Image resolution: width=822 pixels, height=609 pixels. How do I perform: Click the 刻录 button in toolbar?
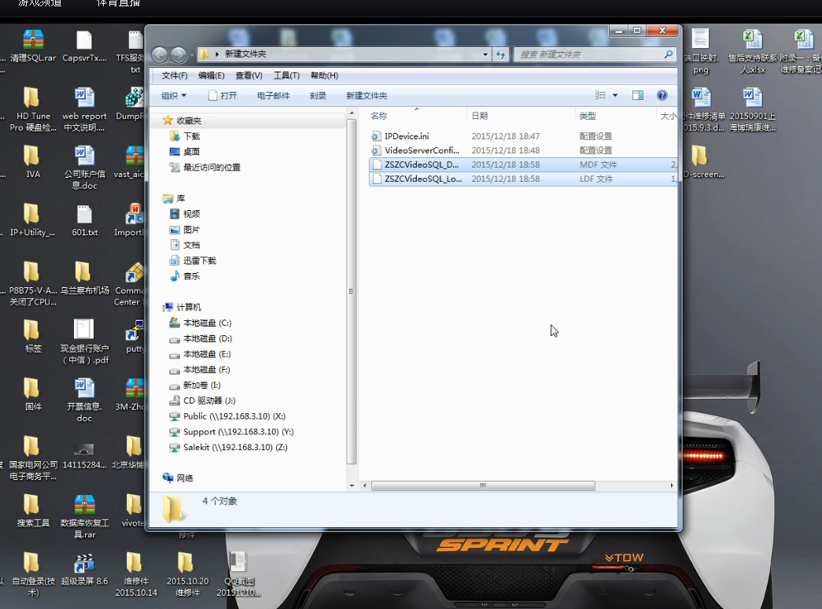tap(318, 95)
